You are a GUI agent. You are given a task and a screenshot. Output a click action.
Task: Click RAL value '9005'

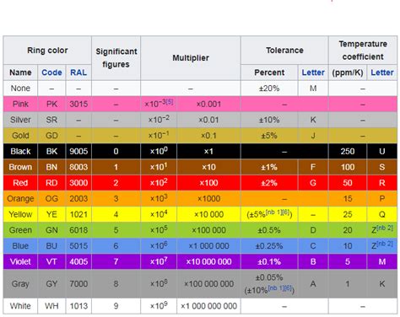(78, 151)
